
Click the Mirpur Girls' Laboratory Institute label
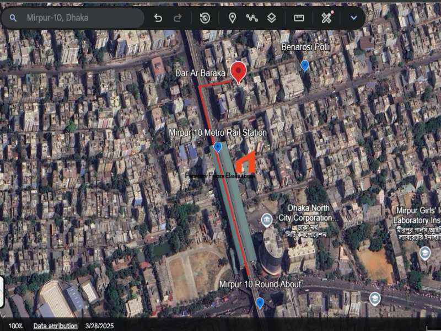(417, 222)
